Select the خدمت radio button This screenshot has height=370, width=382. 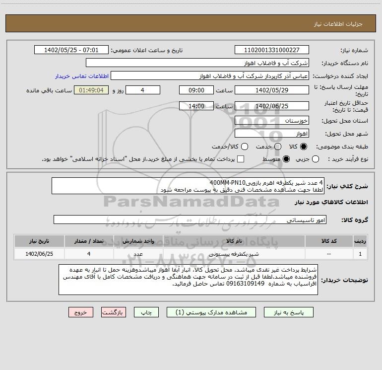click(278, 147)
